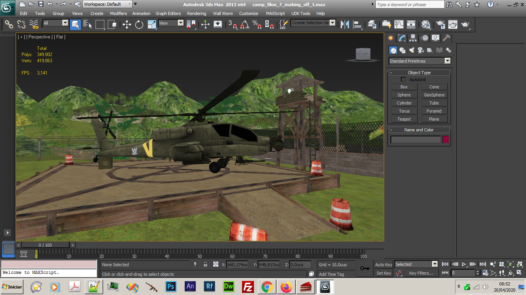Click the Pyramid button
The width and height of the screenshot is (526, 295).
click(x=434, y=111)
